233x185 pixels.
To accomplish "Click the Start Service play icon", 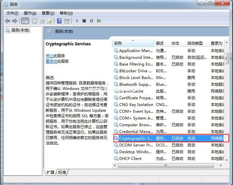I will click(77, 21).
